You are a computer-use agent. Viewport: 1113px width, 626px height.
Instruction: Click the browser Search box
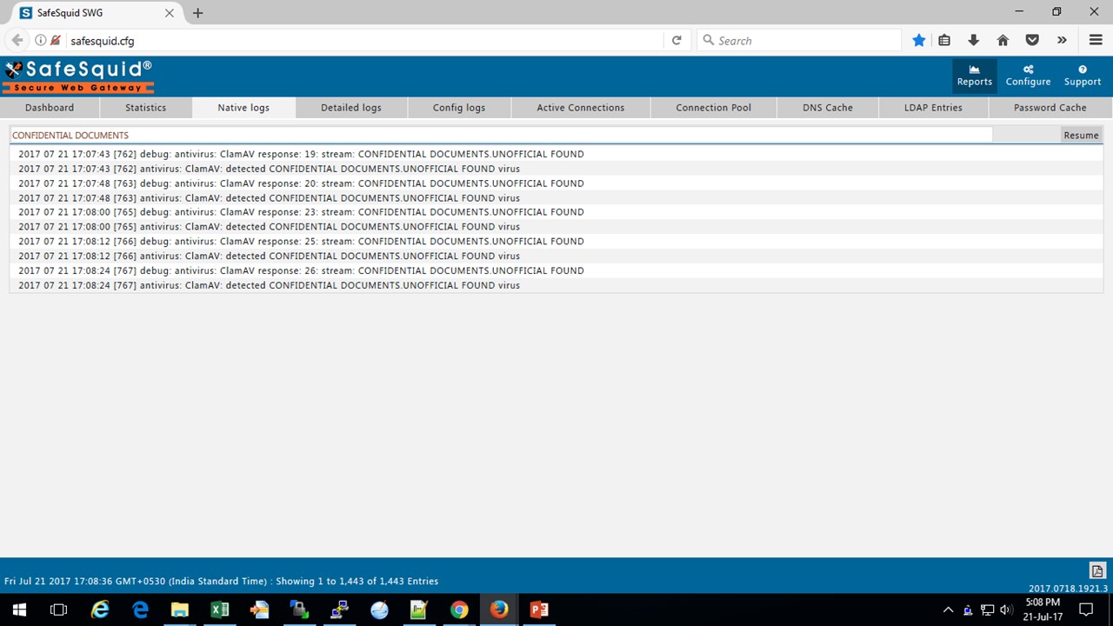800,40
